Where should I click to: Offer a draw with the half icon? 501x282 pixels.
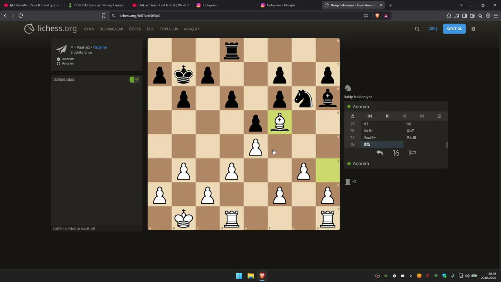point(396,153)
